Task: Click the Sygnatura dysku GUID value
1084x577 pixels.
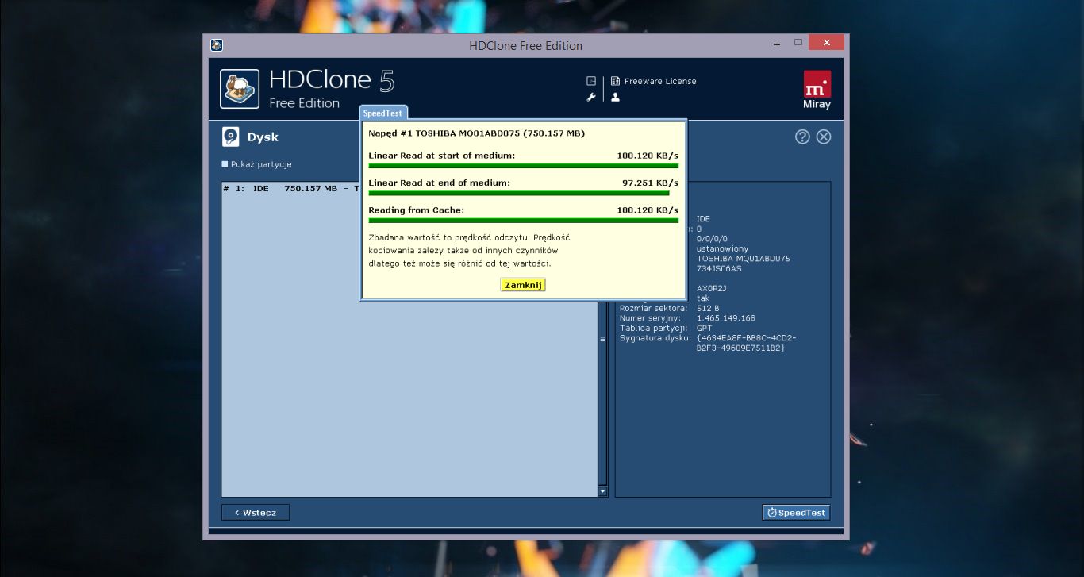Action: [x=747, y=343]
